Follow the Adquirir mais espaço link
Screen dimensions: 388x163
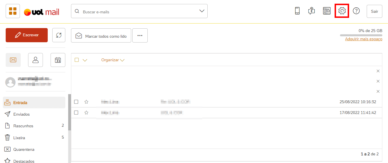[x=364, y=39]
